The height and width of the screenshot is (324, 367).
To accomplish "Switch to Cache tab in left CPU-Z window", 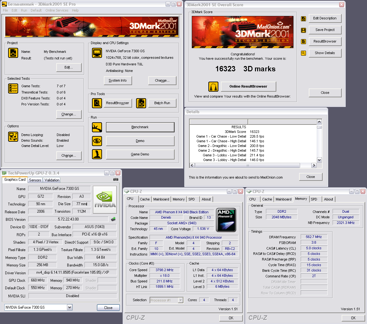I will (145, 199).
